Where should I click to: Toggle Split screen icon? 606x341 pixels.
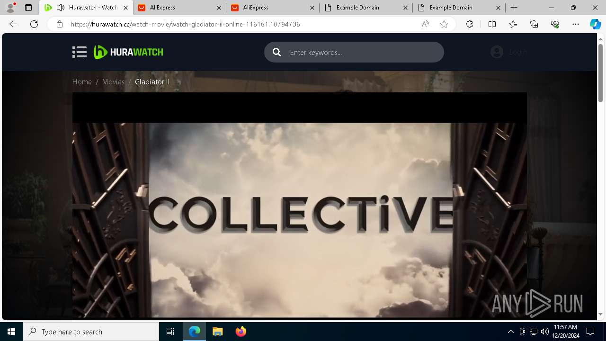492,24
